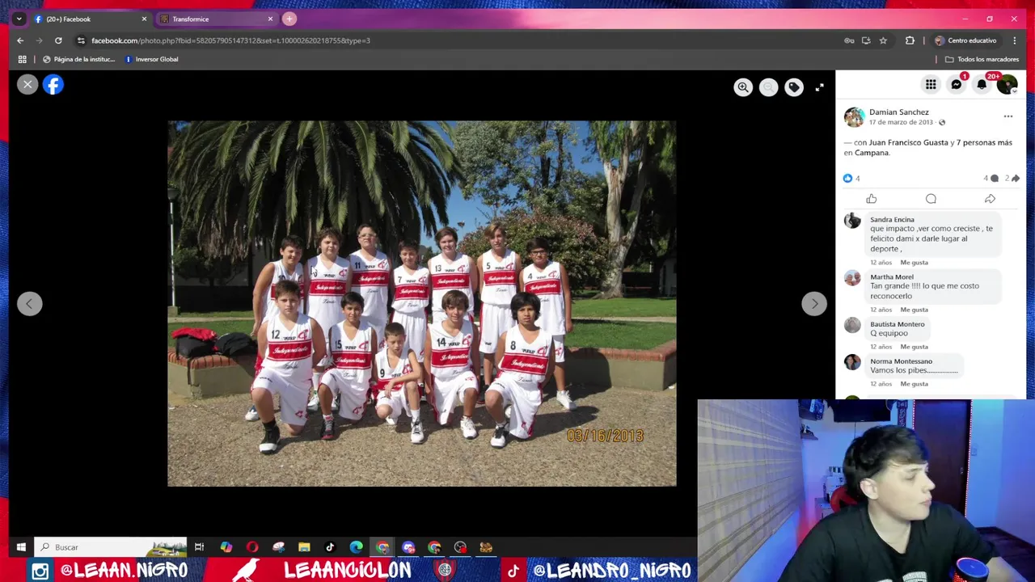This screenshot has width=1035, height=582.
Task: Like Martha Morel's comment
Action: point(914,310)
